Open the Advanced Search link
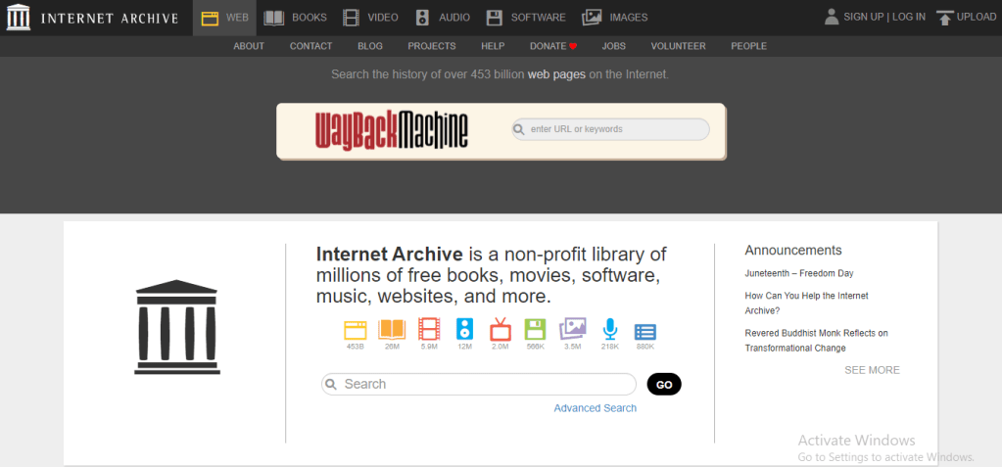 (595, 408)
